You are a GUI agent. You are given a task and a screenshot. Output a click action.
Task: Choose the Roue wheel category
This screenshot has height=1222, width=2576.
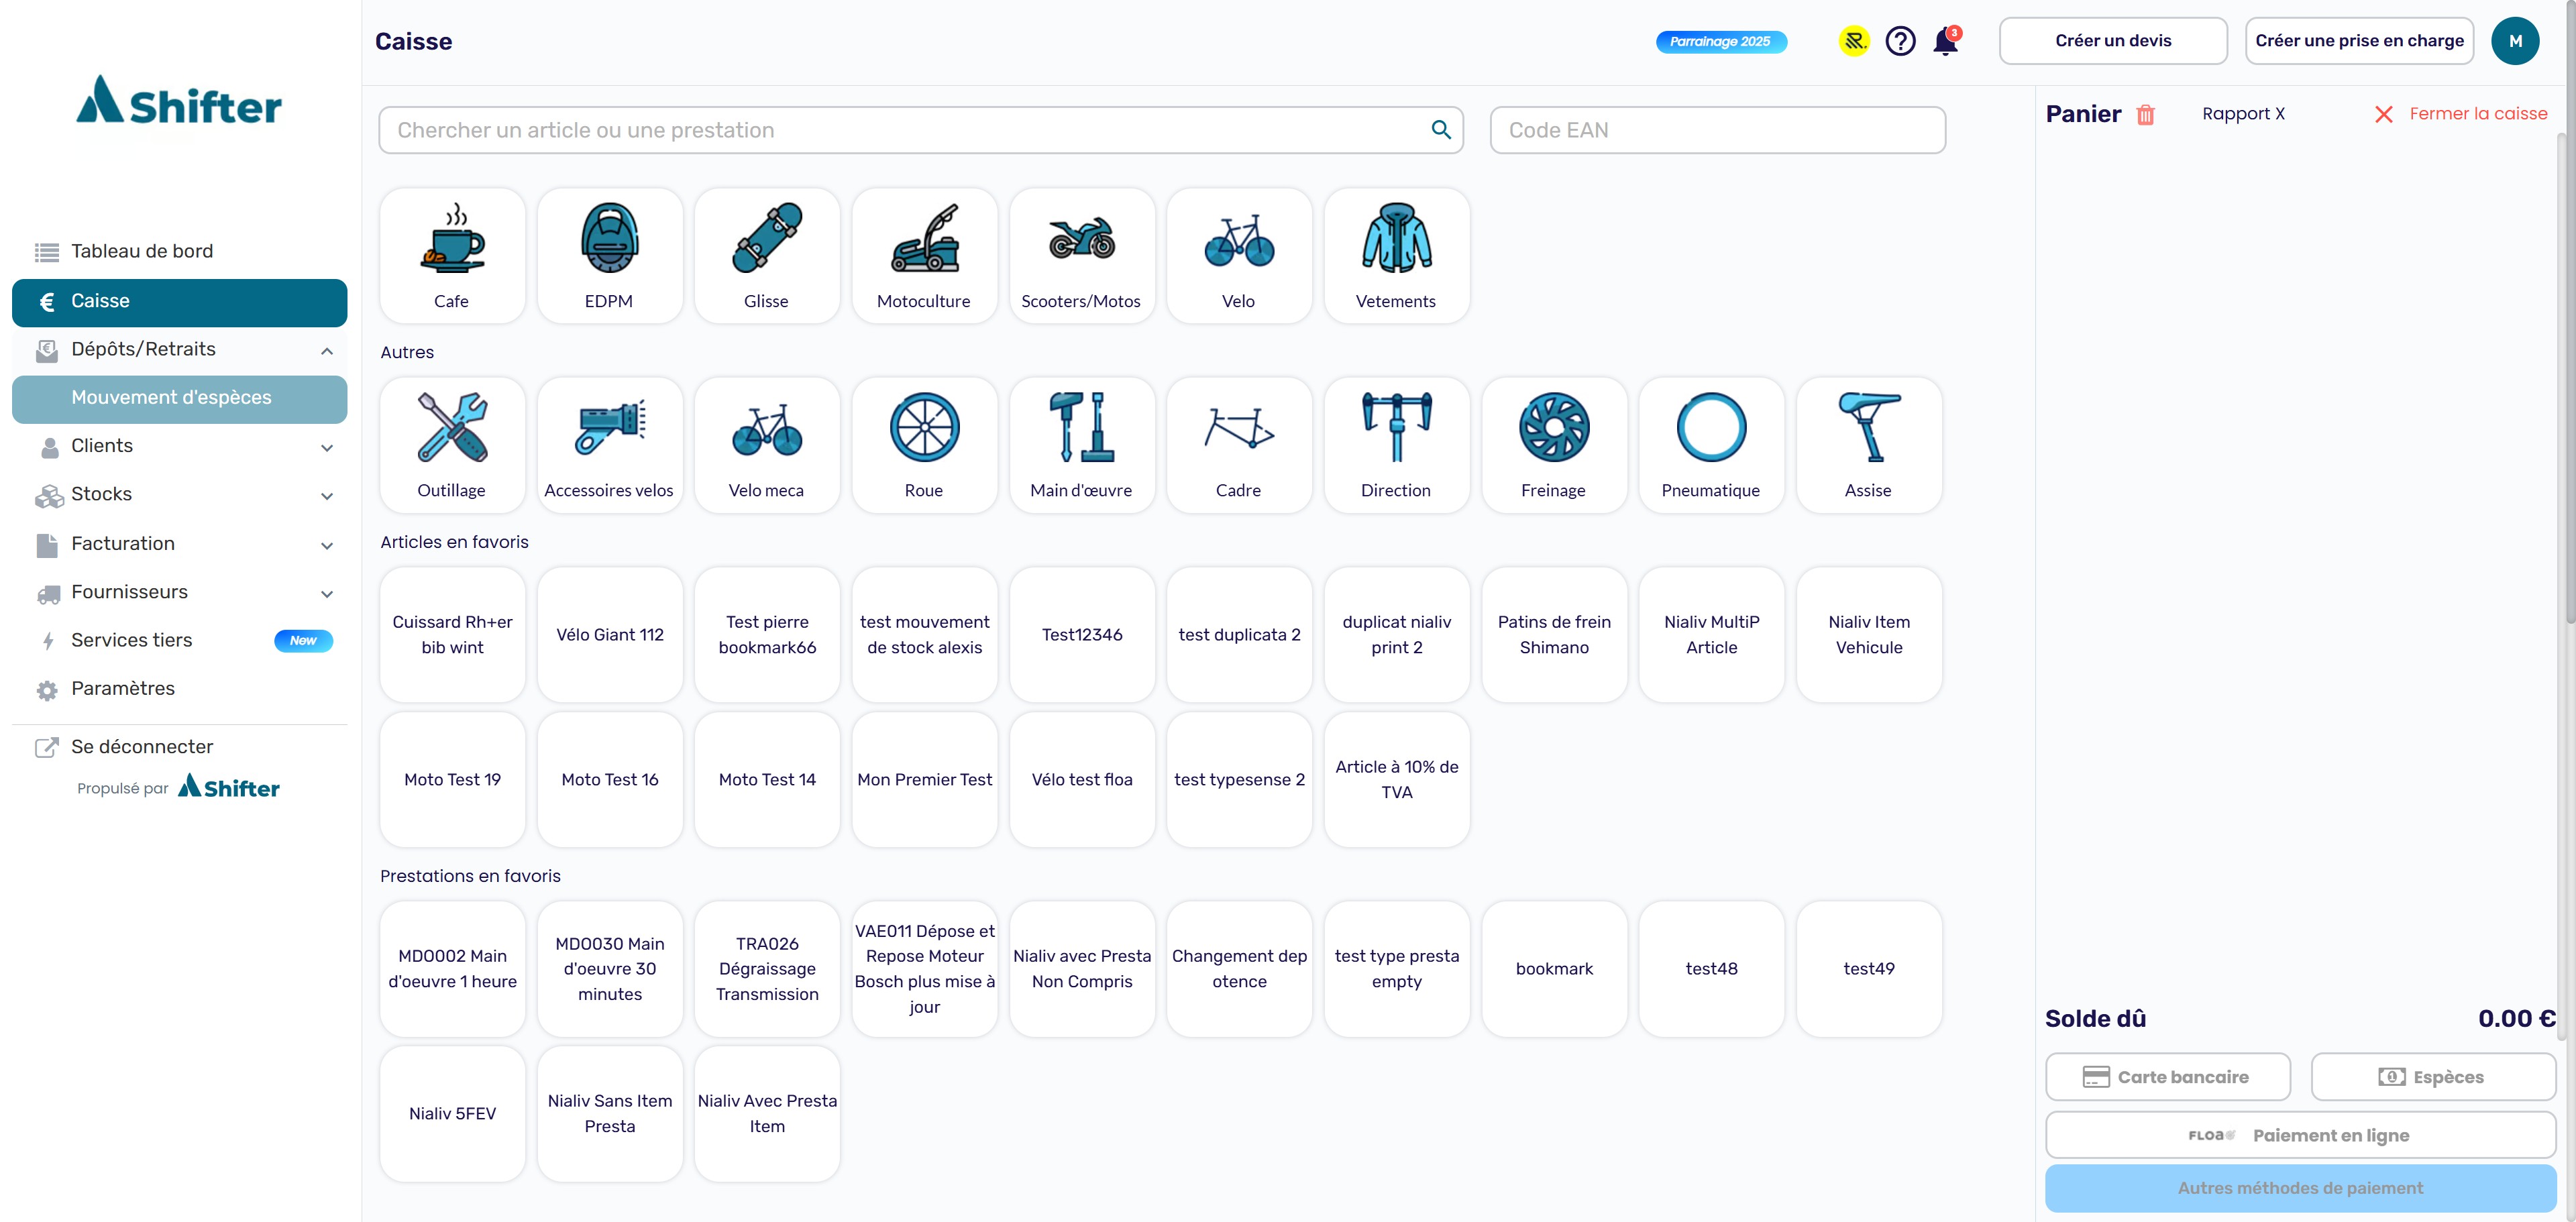pyautogui.click(x=924, y=445)
